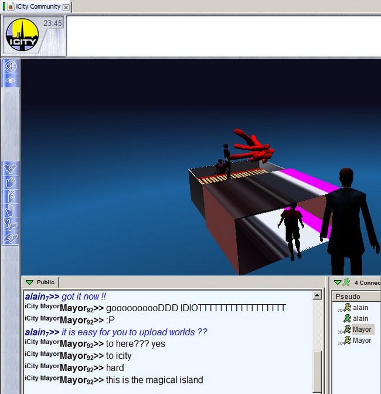Click the white banner area beside the logo
The width and height of the screenshot is (381, 394).
tap(224, 36)
